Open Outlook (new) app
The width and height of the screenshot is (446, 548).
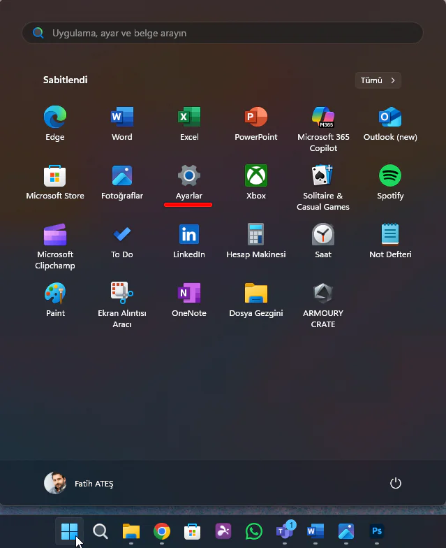tap(390, 124)
